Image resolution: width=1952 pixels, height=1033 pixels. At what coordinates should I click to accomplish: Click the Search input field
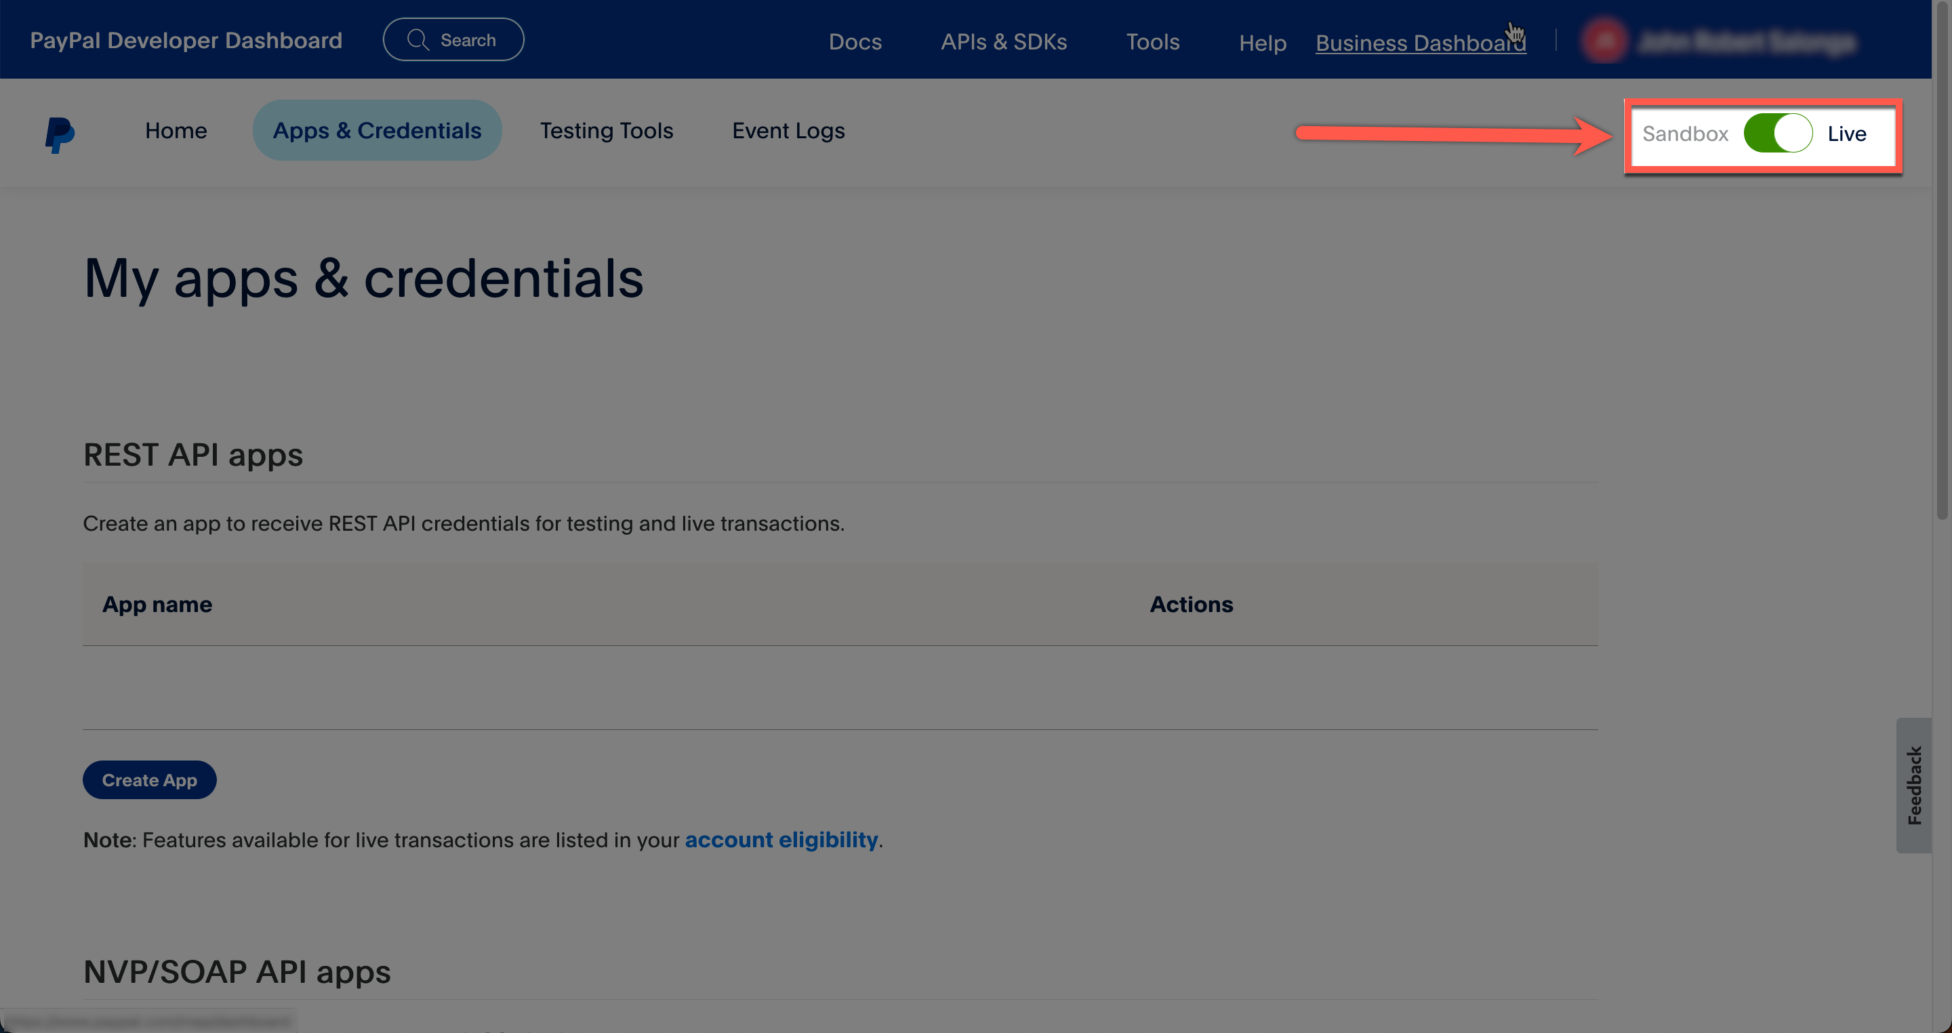[x=453, y=39]
